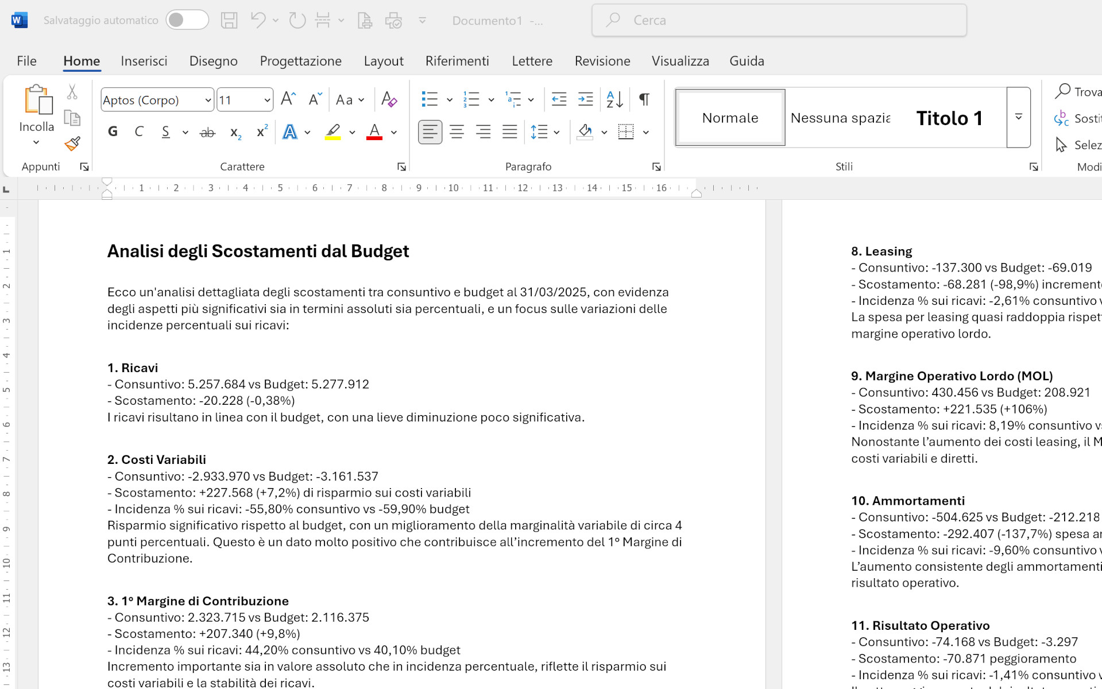This screenshot has height=689, width=1102.
Task: Click the Increase font size icon
Action: point(288,99)
